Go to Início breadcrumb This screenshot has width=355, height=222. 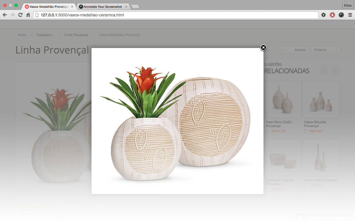pyautogui.click(x=22, y=35)
